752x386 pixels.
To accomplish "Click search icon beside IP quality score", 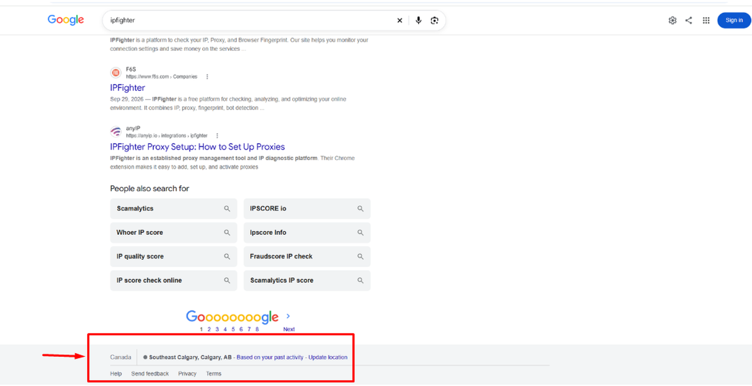I will click(x=227, y=257).
